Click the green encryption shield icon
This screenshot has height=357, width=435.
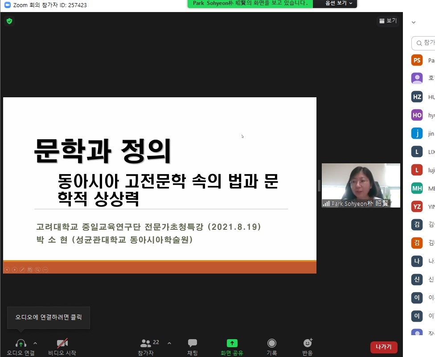point(9,21)
